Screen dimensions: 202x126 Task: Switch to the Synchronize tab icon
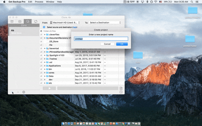click(36, 22)
